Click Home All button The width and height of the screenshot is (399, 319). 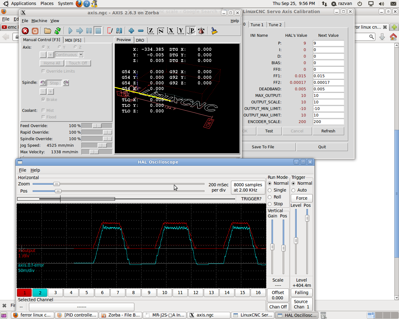52,63
